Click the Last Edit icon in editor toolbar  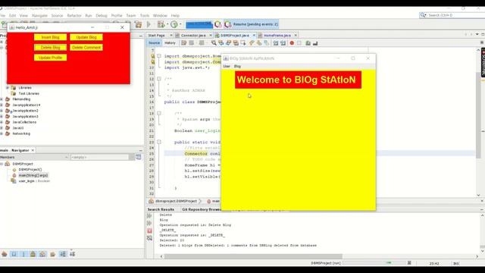pyautogui.click(x=183, y=43)
